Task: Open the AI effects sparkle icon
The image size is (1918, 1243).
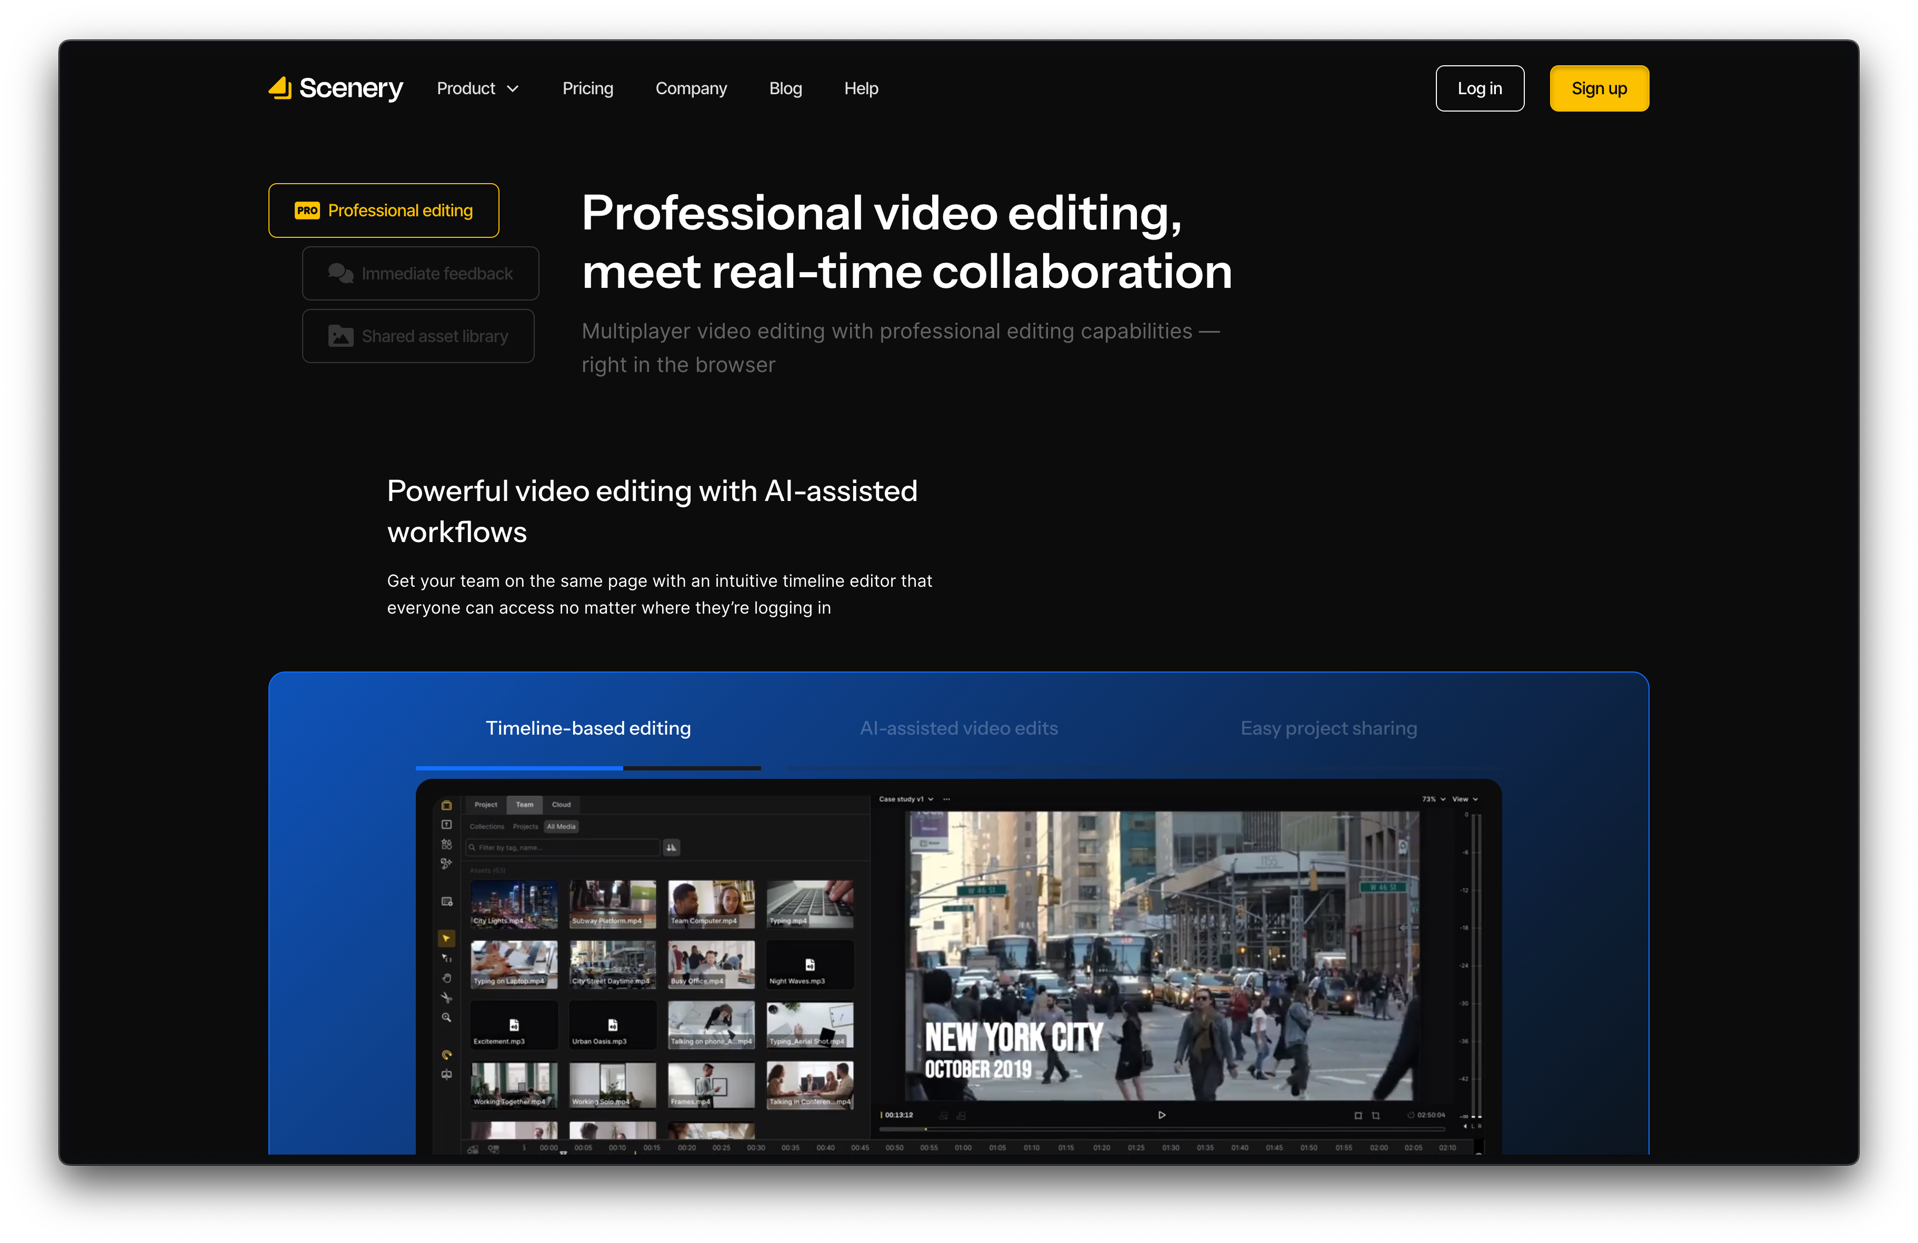Action: [x=446, y=864]
